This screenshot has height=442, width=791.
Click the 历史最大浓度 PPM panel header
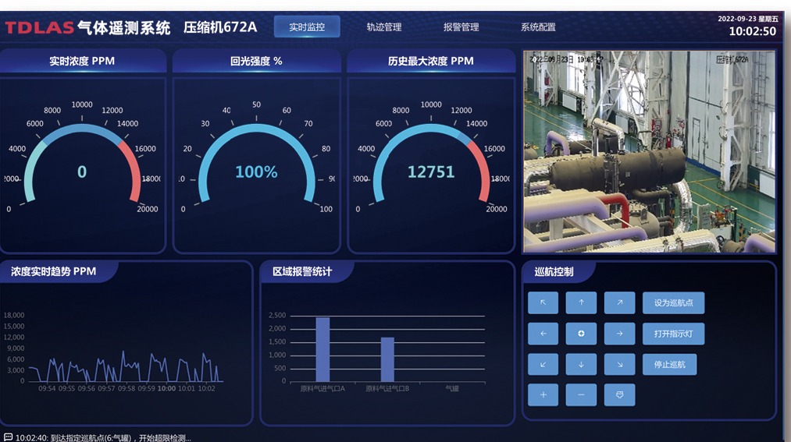pyautogui.click(x=431, y=61)
